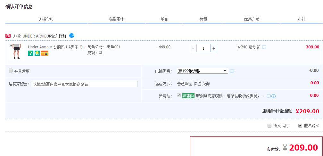The width and height of the screenshot is (323, 156).
Task: Click the 店铺宝贝 column header
Action: click(x=46, y=20)
